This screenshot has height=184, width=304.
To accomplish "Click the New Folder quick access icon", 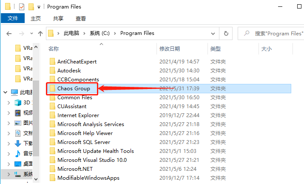I will coord(31,7).
